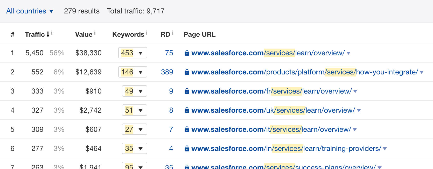Sort by Value column header
The image size is (433, 169).
(84, 34)
